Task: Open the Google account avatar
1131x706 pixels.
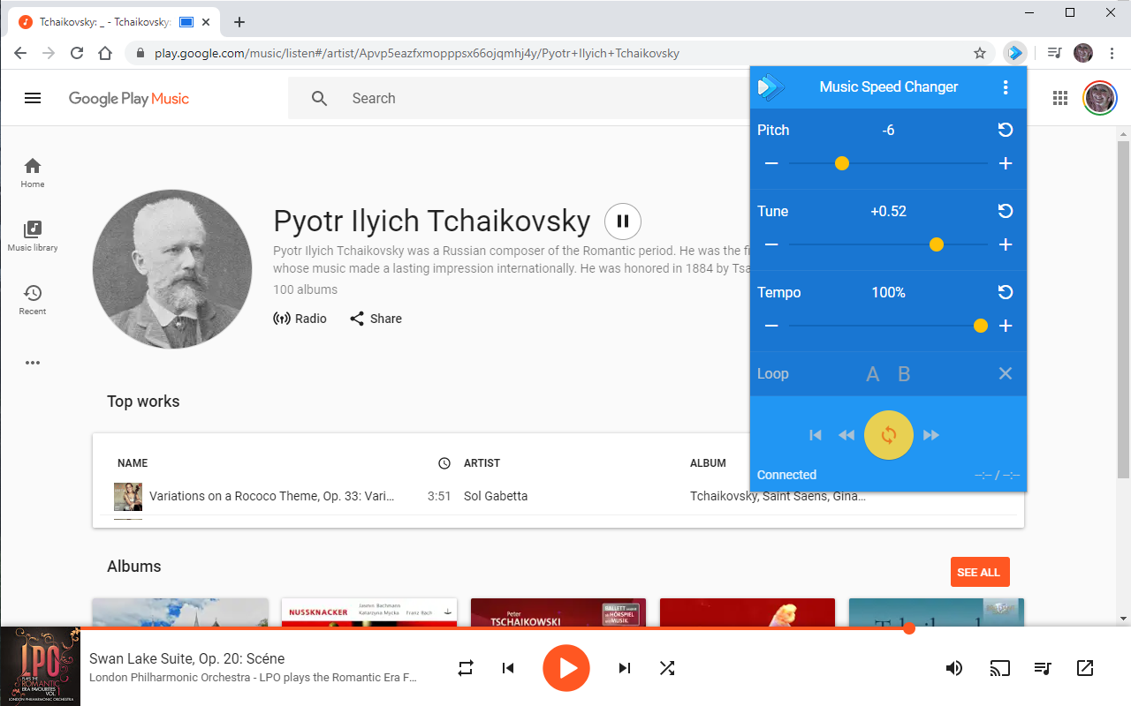Action: click(1100, 98)
